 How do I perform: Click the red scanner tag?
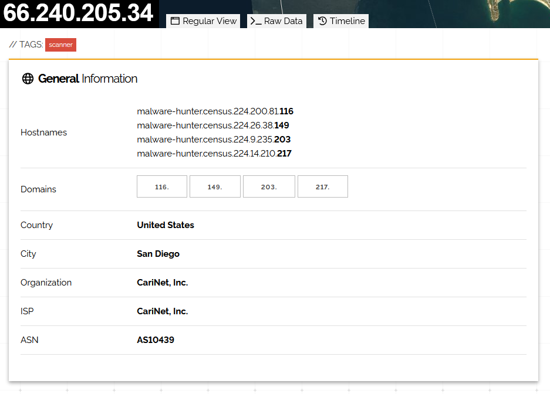pos(60,45)
